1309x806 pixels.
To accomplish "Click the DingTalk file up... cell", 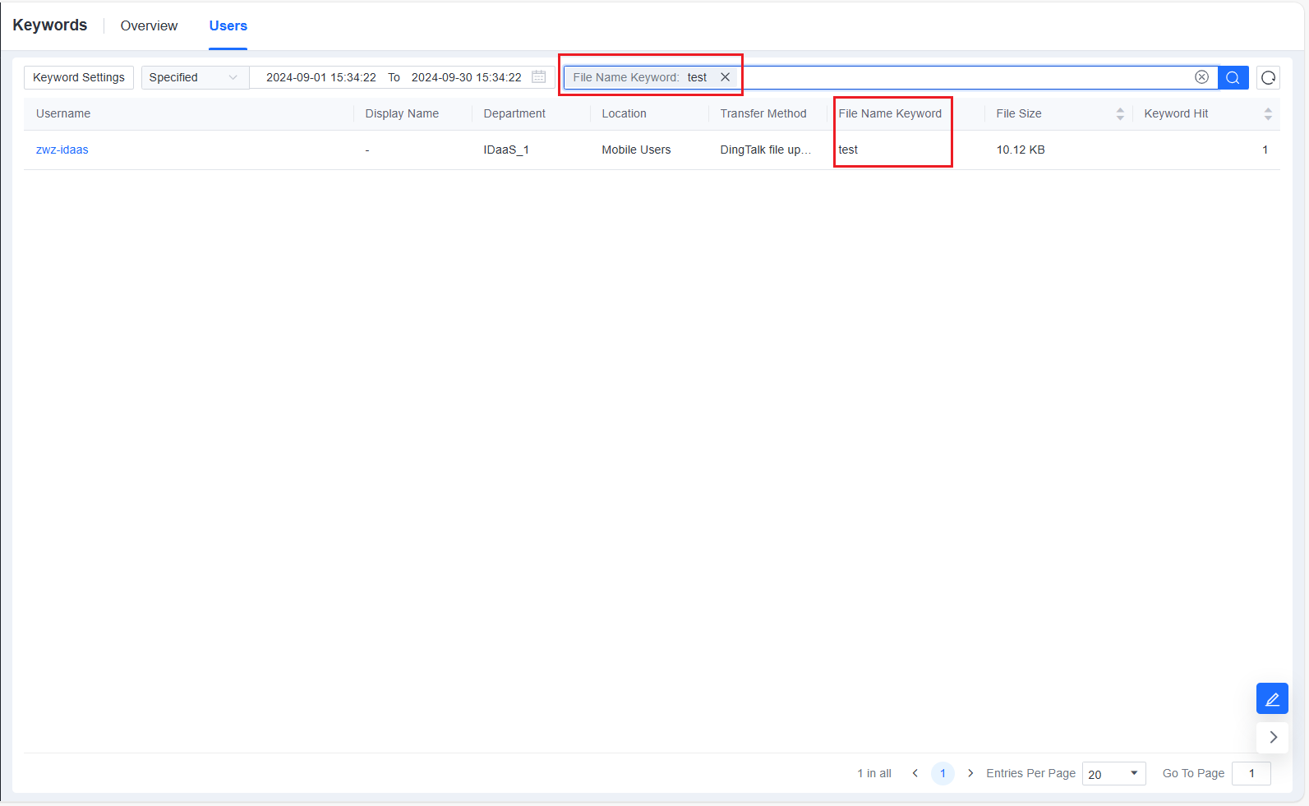I will pos(766,150).
